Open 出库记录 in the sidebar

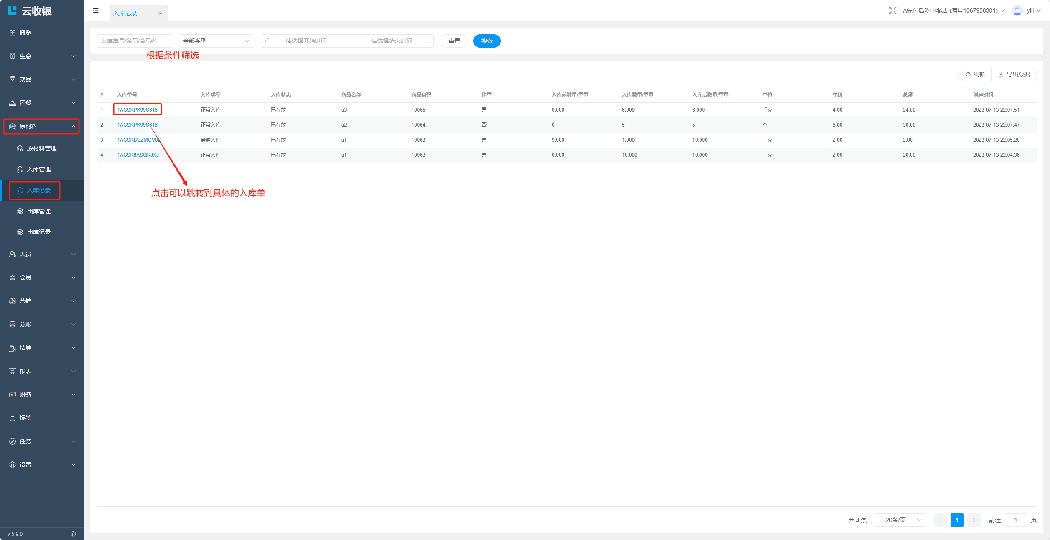[38, 232]
